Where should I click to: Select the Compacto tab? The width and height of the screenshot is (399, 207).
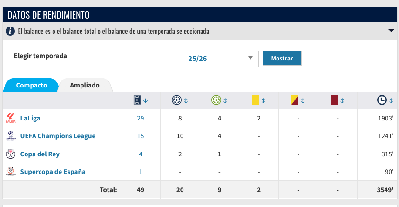point(32,85)
